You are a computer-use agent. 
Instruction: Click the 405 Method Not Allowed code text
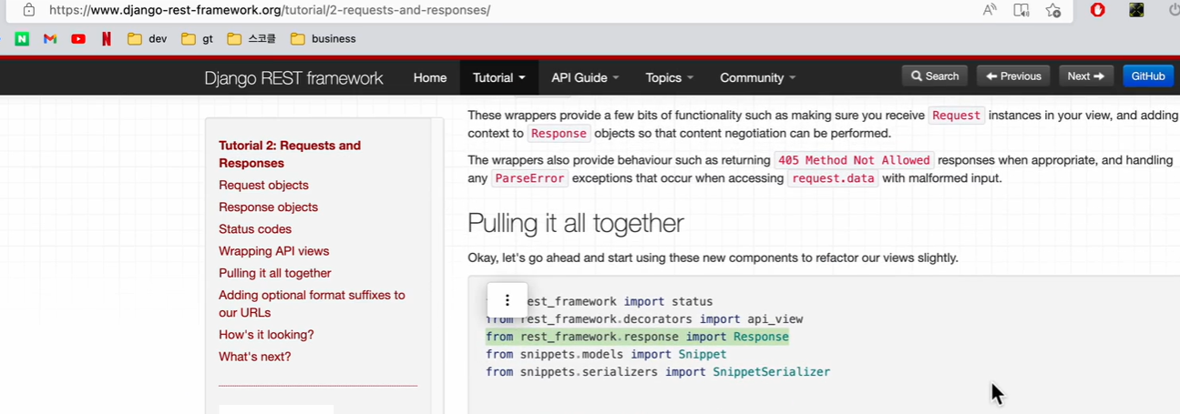(x=853, y=160)
